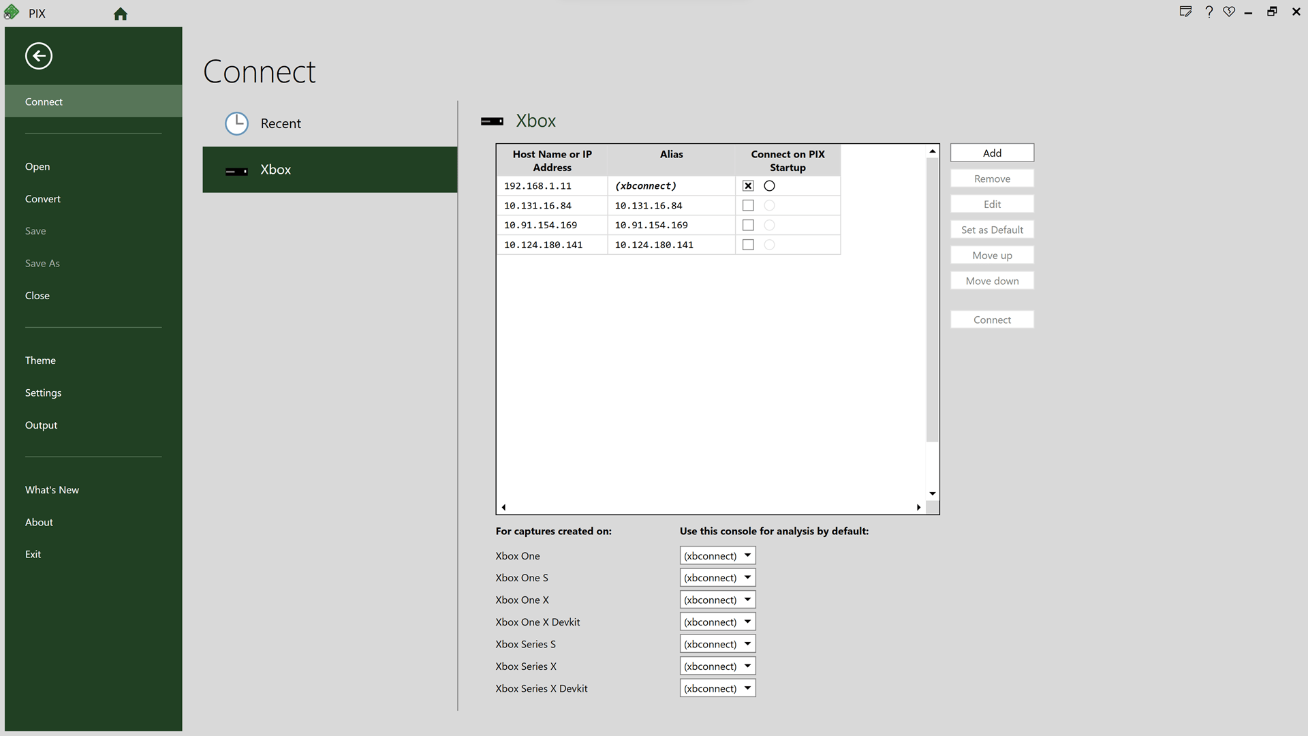The width and height of the screenshot is (1308, 736).
Task: Click the PIX logo icon
Action: (x=12, y=12)
